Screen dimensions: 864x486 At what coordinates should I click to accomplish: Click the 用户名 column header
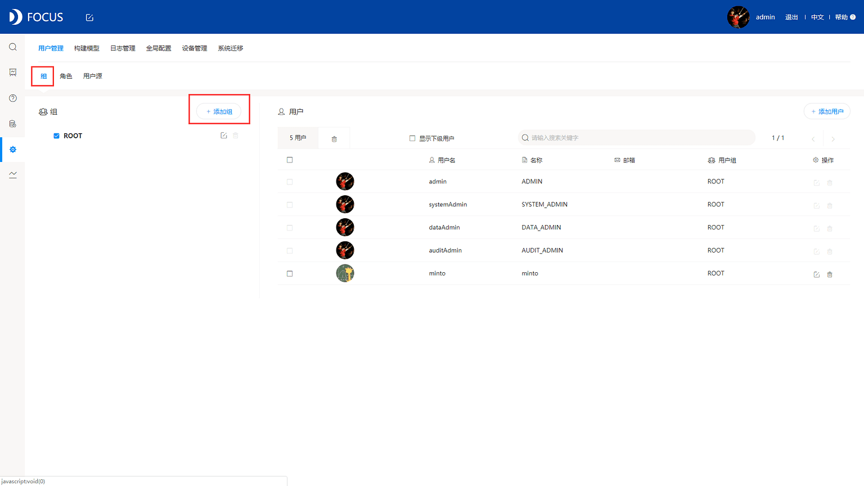442,160
